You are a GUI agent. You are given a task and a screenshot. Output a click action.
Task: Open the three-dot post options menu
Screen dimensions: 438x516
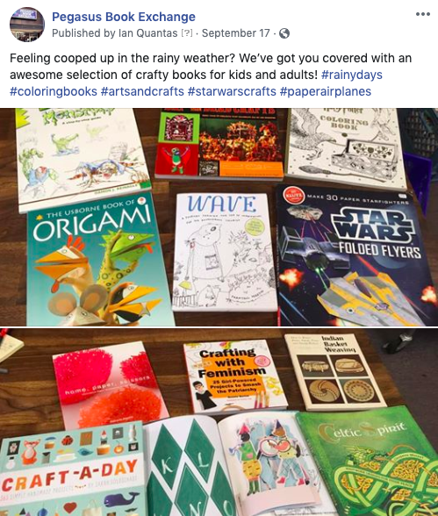click(x=423, y=14)
